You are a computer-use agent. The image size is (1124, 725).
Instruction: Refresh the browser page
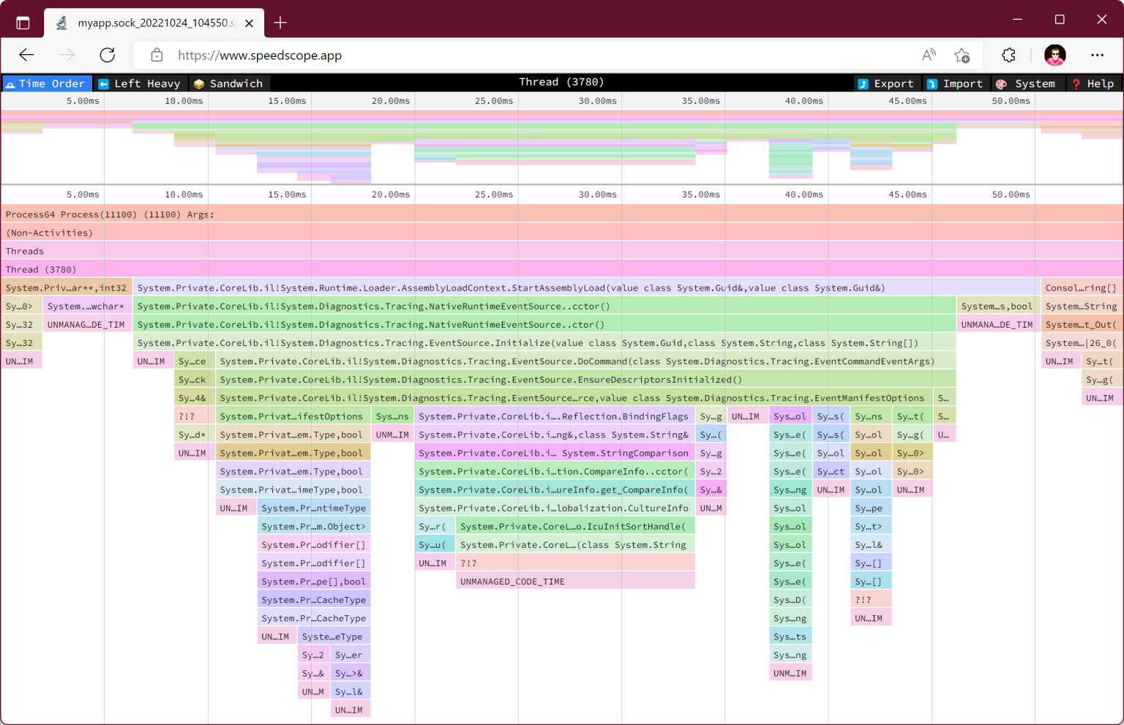coord(108,55)
